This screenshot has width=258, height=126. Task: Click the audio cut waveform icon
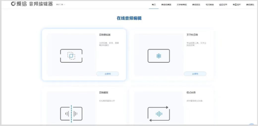click(x=71, y=114)
